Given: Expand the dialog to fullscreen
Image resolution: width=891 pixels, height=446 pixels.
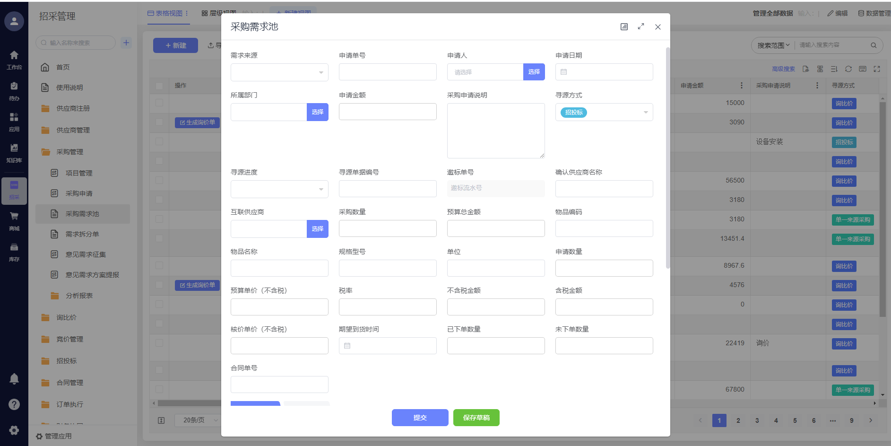Looking at the screenshot, I should coord(641,27).
